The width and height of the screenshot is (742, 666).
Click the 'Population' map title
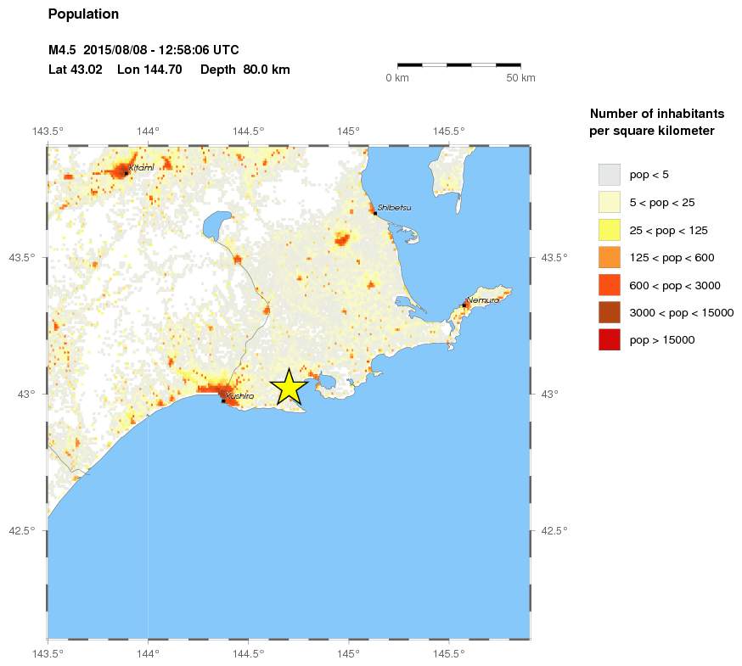coord(83,14)
